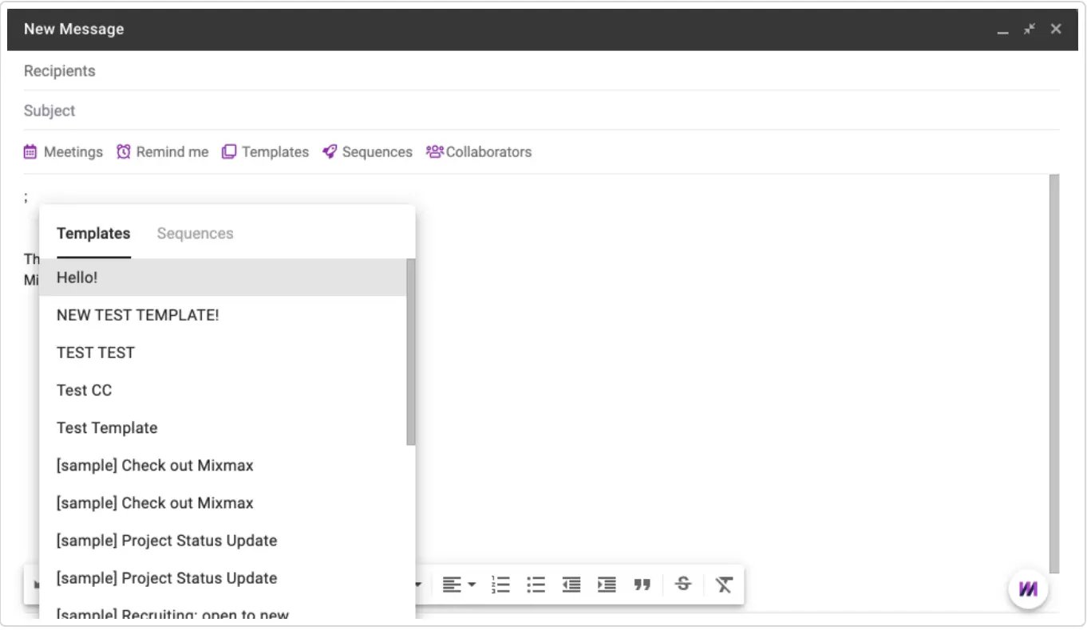The height and width of the screenshot is (630, 1087).
Task: Remove text formatting
Action: pyautogui.click(x=724, y=585)
